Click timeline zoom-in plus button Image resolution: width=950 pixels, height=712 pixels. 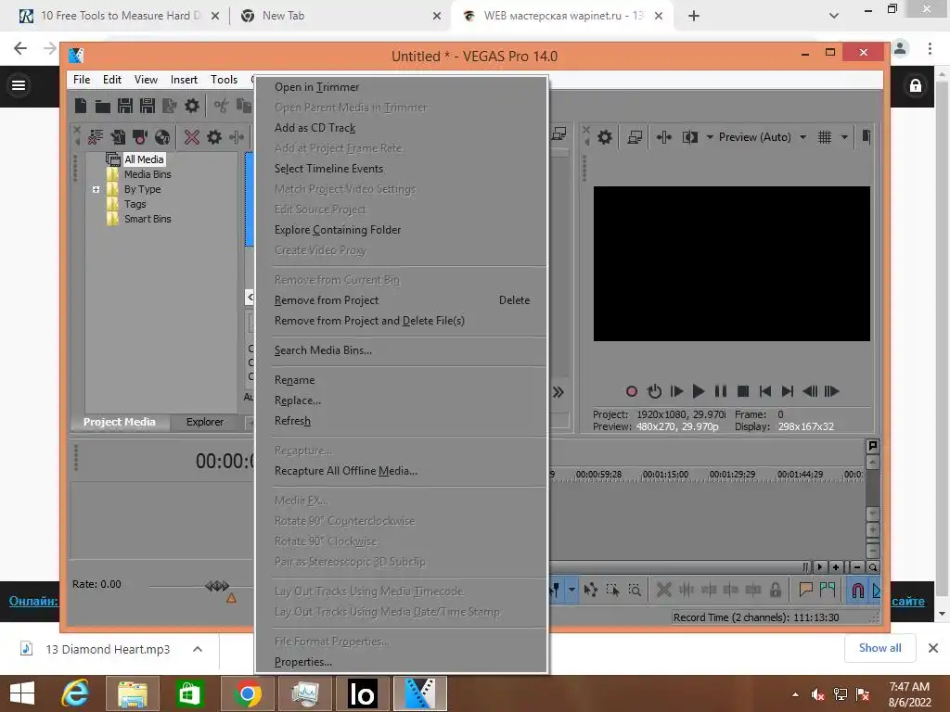836,567
